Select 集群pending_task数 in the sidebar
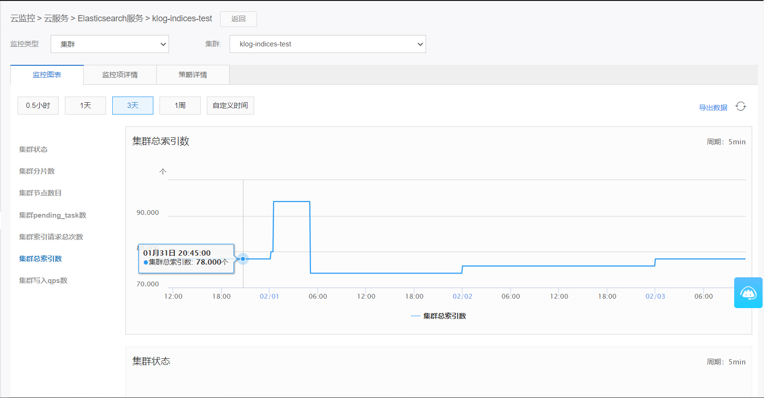The height and width of the screenshot is (398, 764). tap(53, 215)
